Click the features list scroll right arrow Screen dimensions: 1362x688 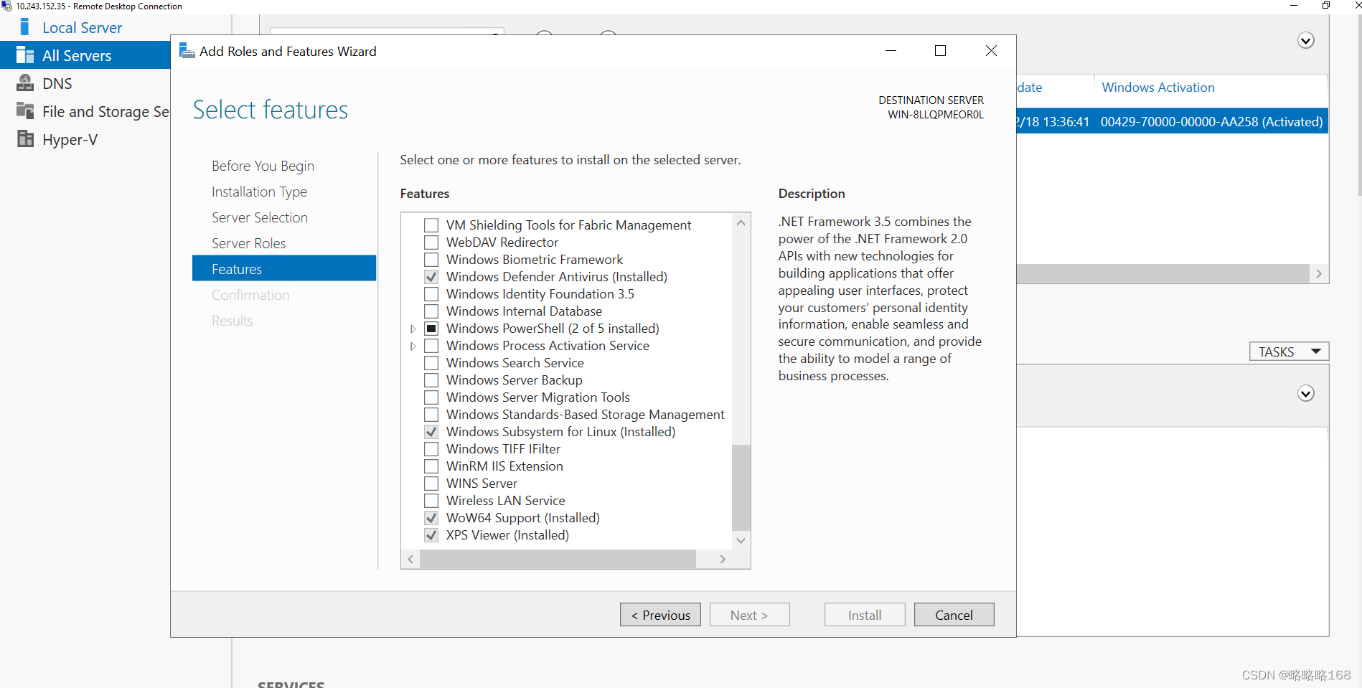(x=723, y=559)
